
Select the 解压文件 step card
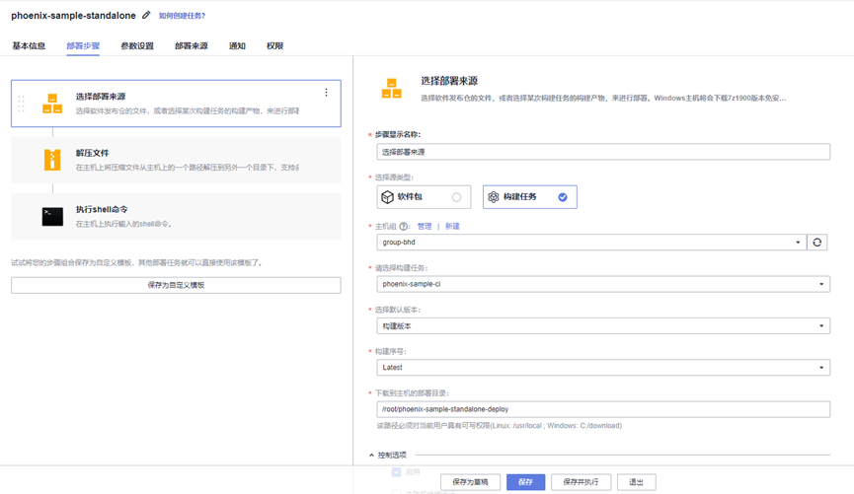[176, 160]
